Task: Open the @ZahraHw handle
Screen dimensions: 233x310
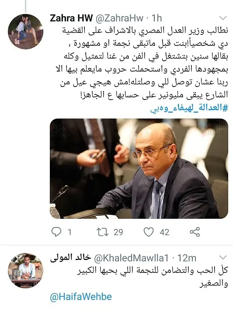Action: click(x=120, y=18)
